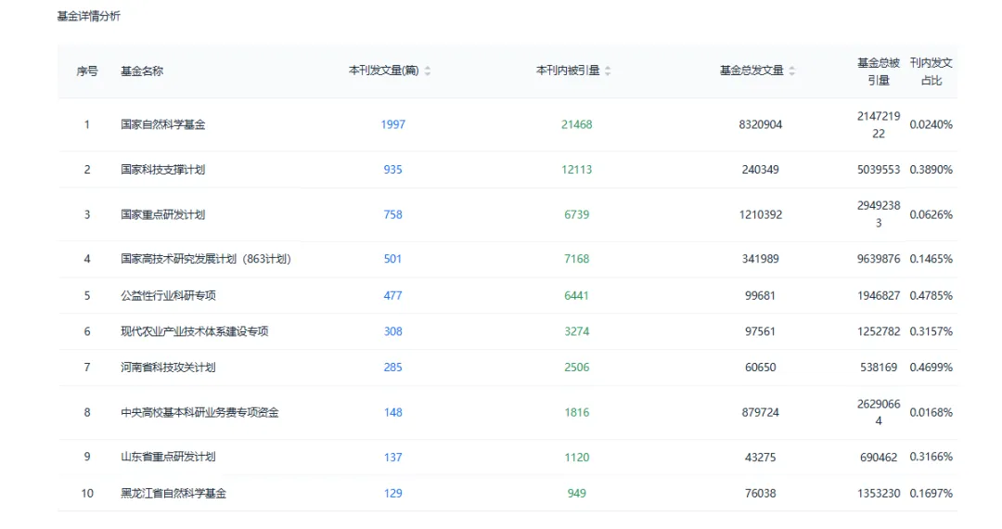Select ratio value 0.1697%
The image size is (1002, 529).
[931, 493]
